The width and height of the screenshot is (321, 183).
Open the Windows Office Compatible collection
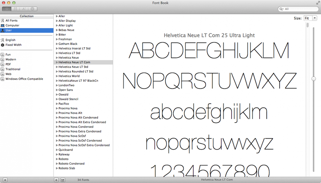pos(24,79)
